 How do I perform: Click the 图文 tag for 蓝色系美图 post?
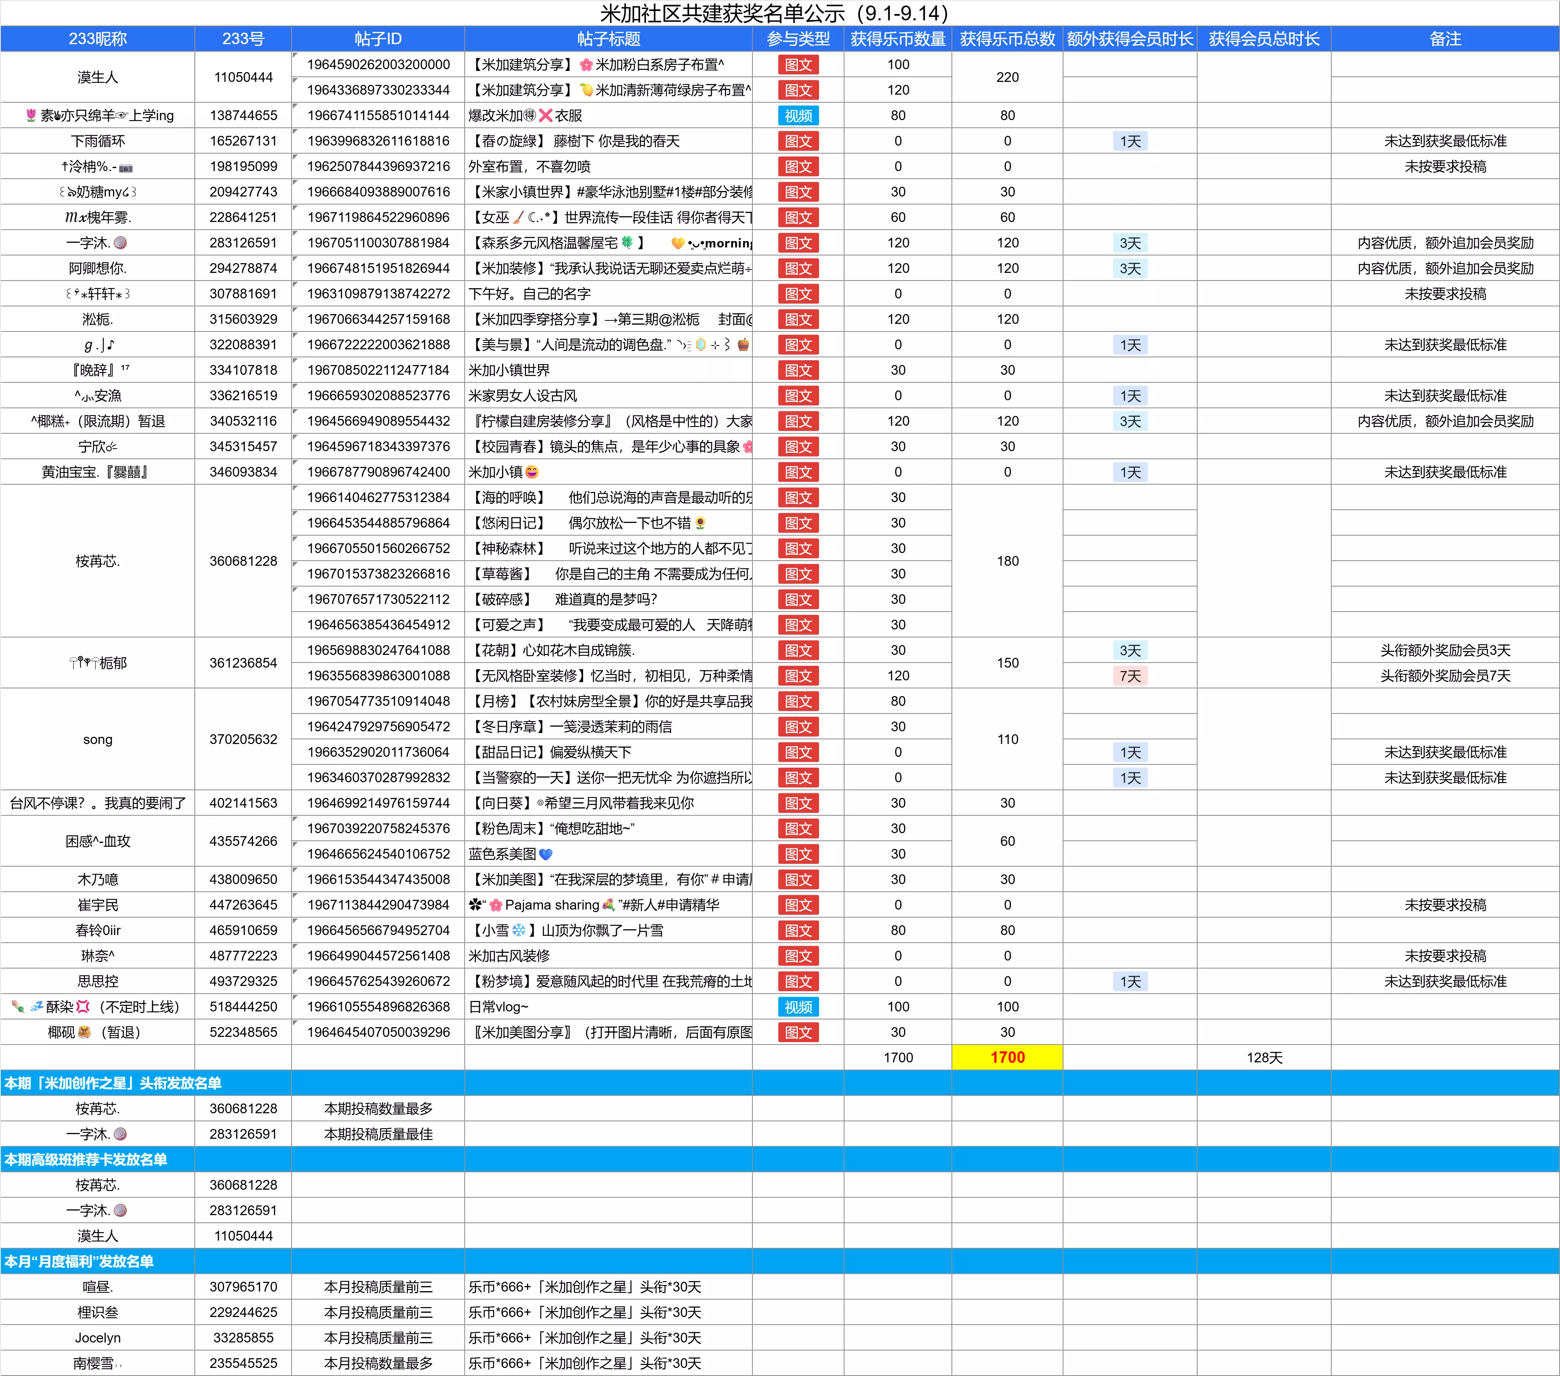pyautogui.click(x=797, y=854)
